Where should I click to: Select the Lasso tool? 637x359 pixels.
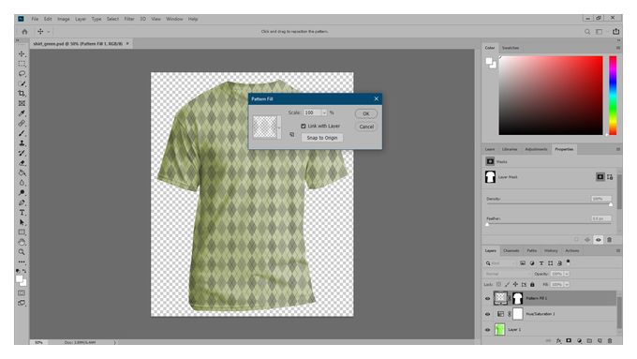22,74
